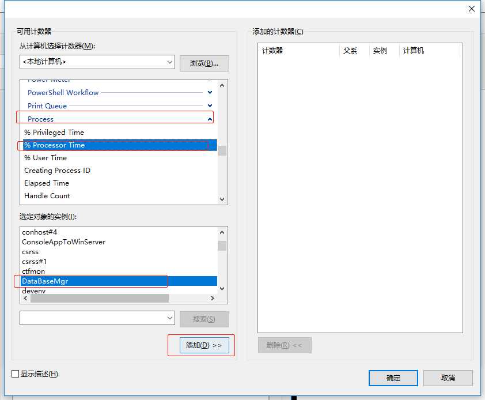Click instance list scroll up arrow
The image size is (485, 400).
point(222,232)
